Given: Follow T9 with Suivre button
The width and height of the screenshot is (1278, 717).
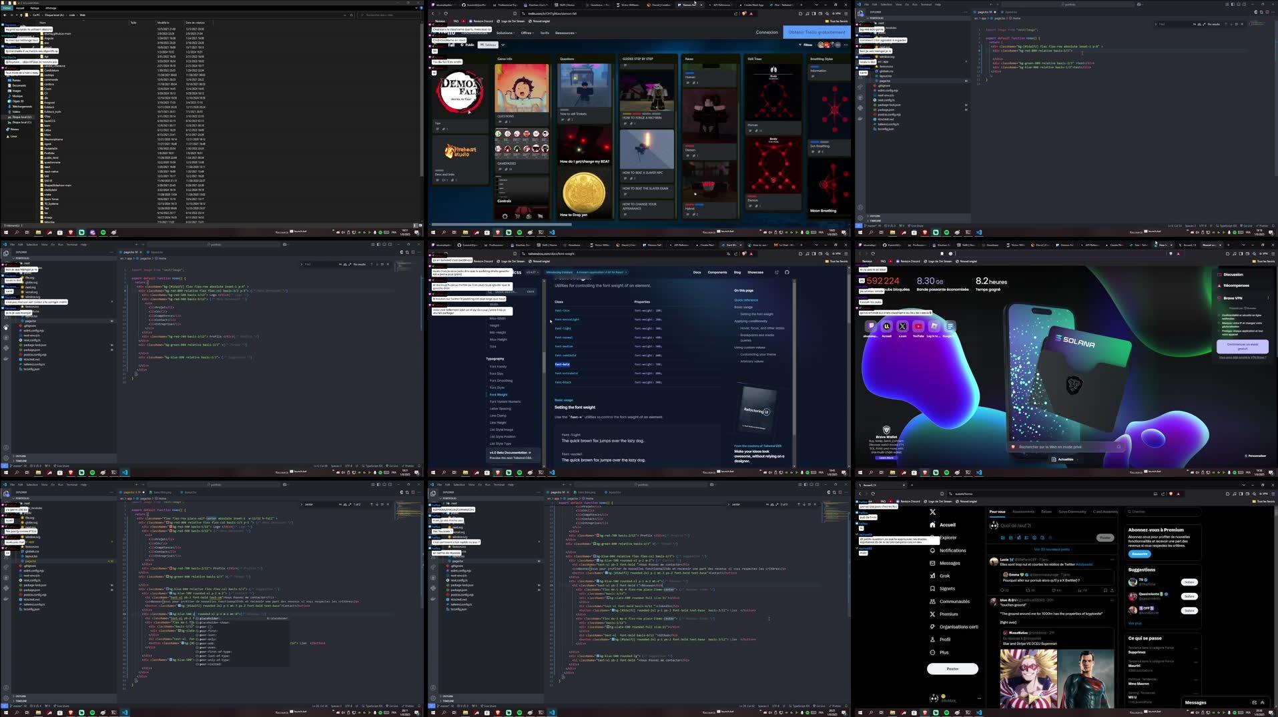Looking at the screenshot, I should [1189, 582].
